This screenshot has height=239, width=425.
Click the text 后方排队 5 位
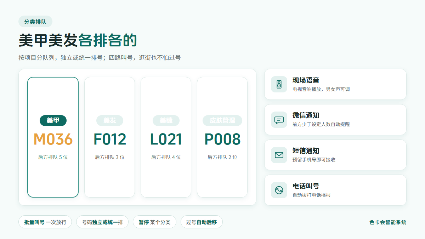53,157
